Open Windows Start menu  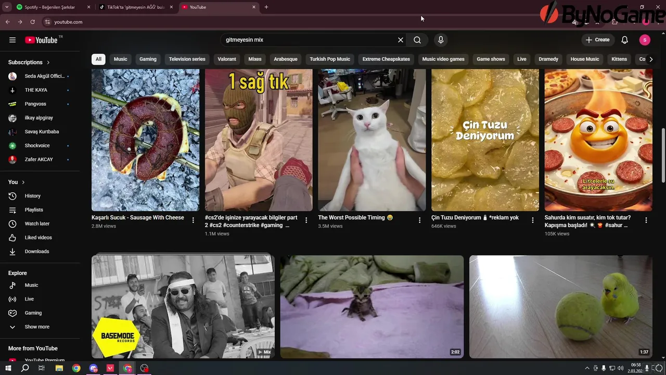tap(8, 368)
